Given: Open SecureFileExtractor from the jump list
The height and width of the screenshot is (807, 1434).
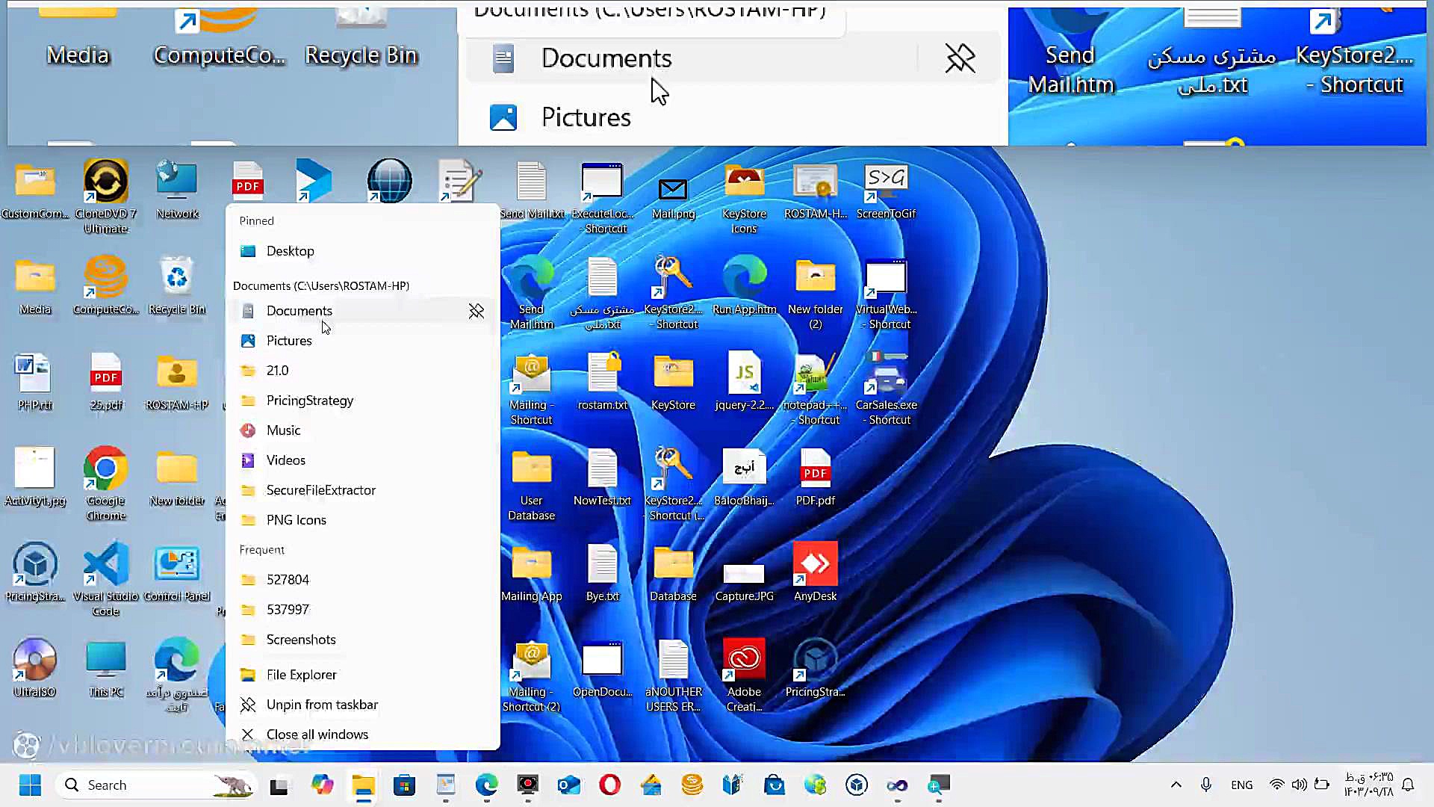Looking at the screenshot, I should point(363,490).
